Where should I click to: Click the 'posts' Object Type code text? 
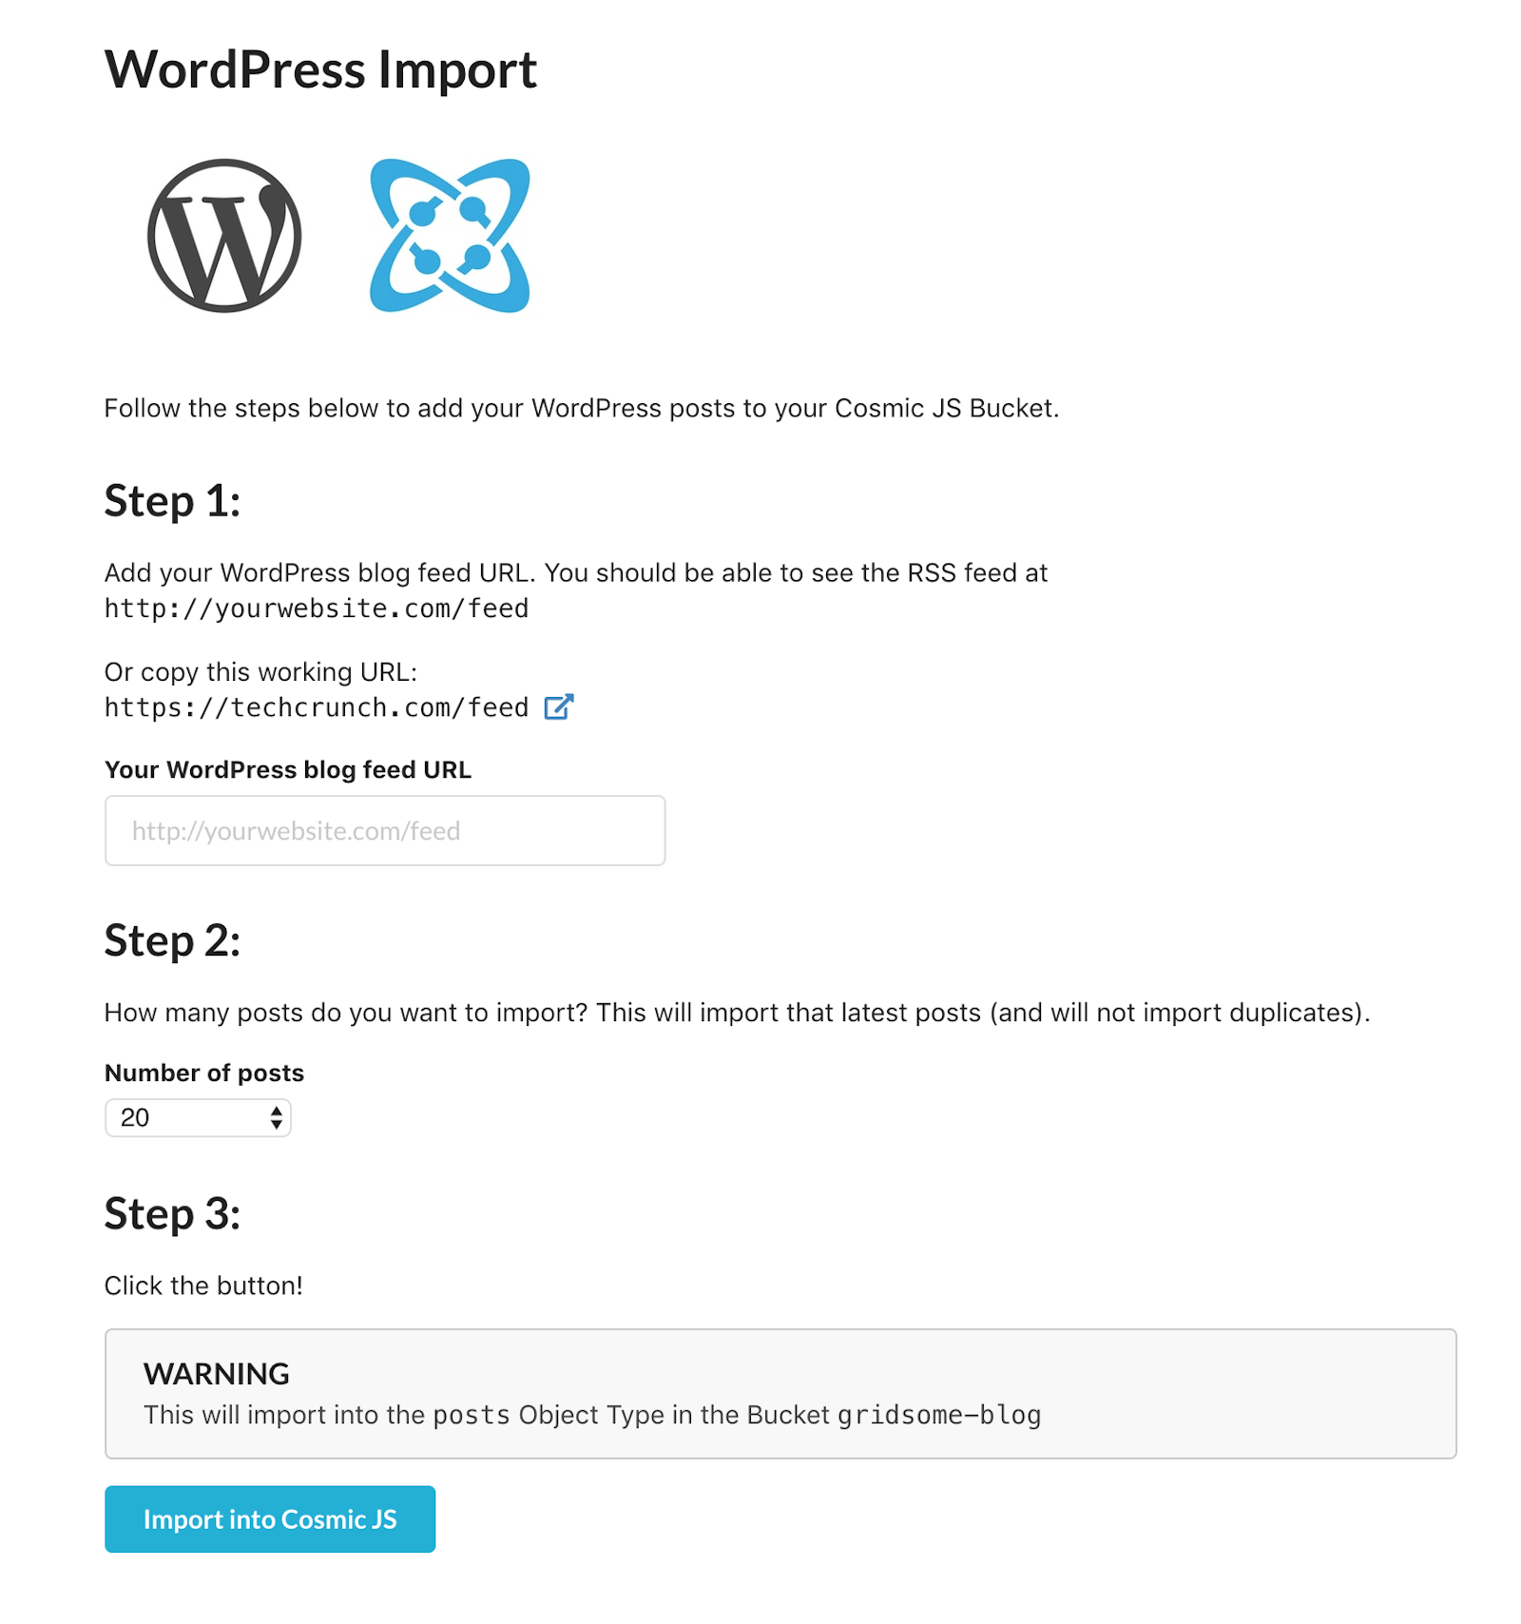point(472,1416)
